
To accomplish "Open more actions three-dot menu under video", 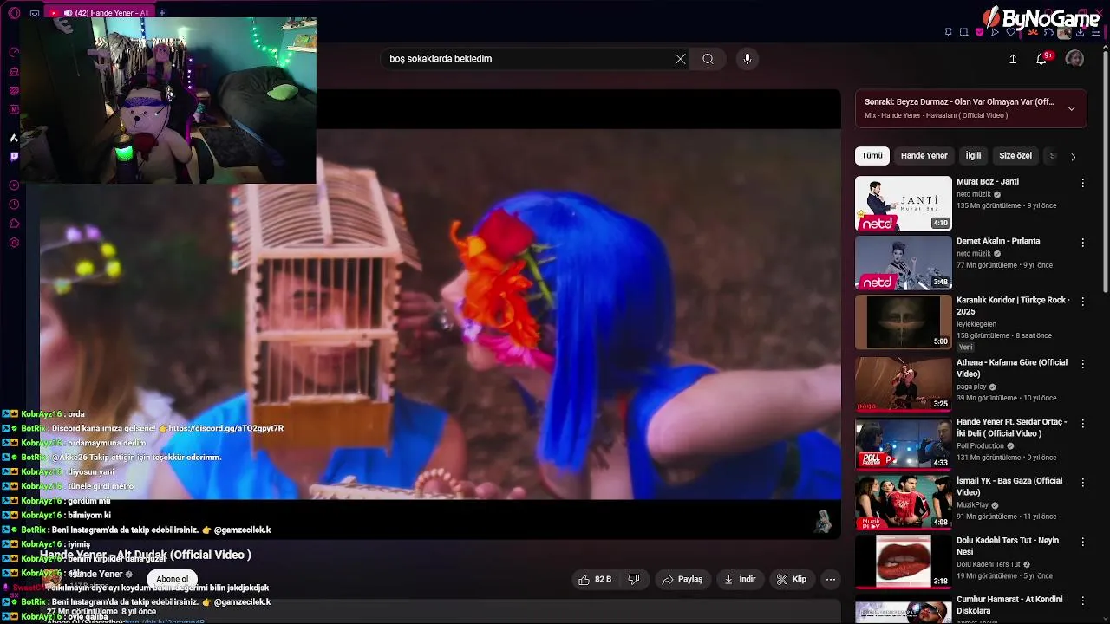I will [x=831, y=579].
